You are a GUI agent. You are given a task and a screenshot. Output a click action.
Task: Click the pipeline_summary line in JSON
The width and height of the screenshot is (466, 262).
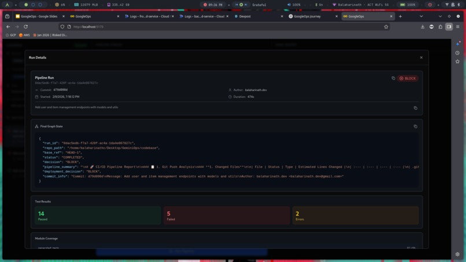point(230,167)
